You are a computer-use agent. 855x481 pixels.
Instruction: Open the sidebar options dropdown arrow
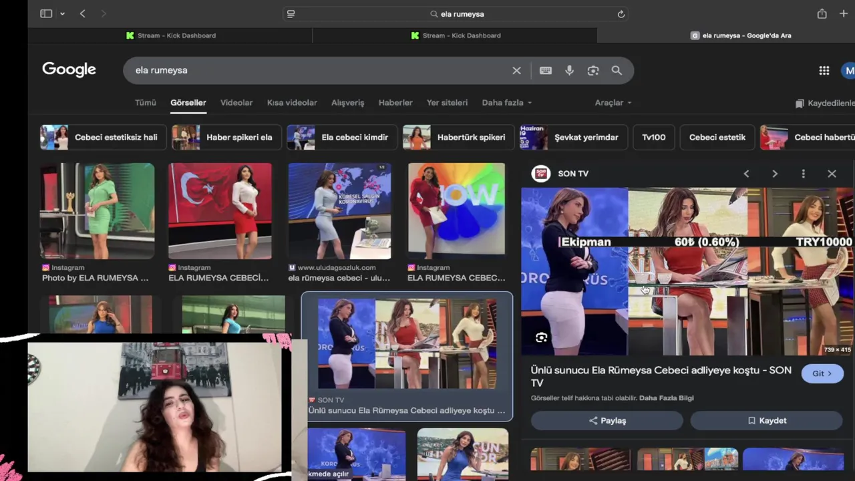[62, 14]
